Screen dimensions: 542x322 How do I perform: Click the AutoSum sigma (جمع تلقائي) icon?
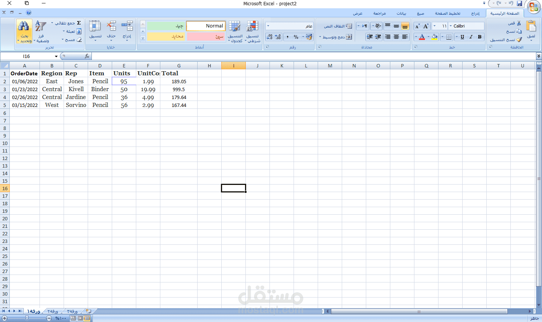(x=79, y=23)
